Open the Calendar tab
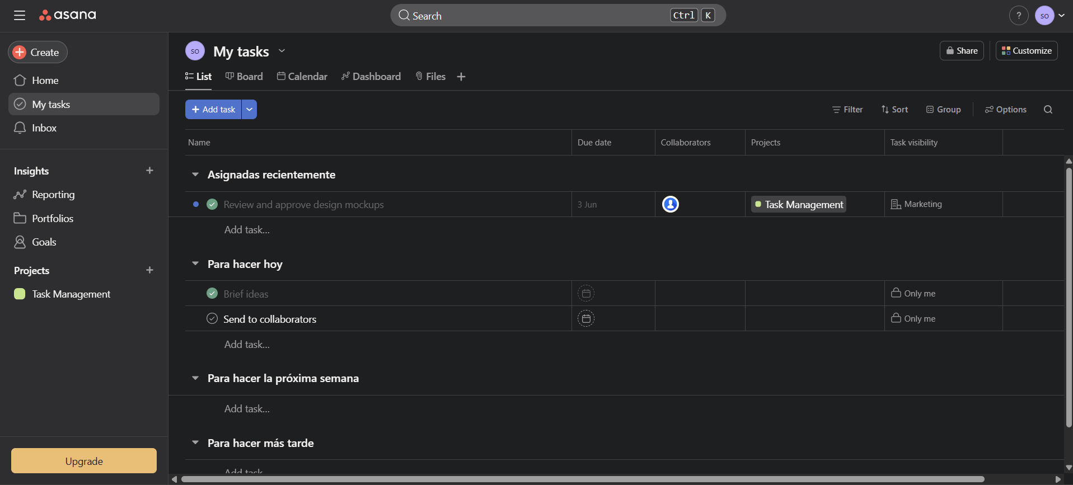 [x=302, y=77]
